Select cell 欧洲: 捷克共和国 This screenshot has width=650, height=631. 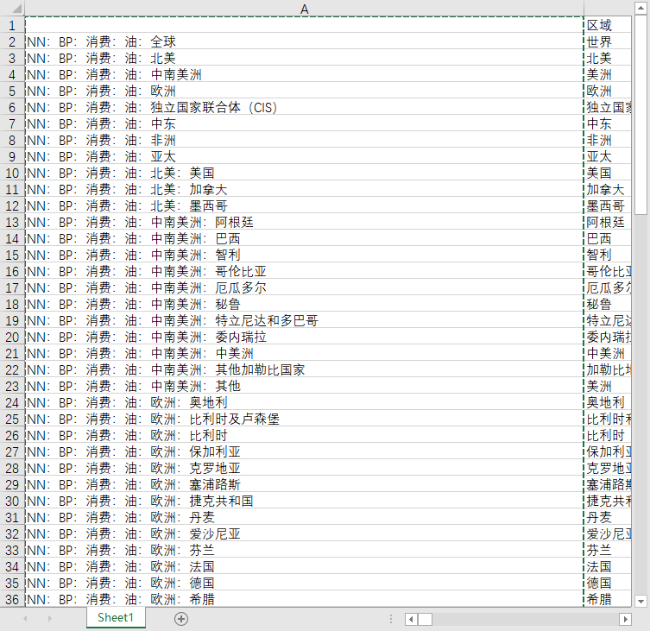pyautogui.click(x=304, y=502)
